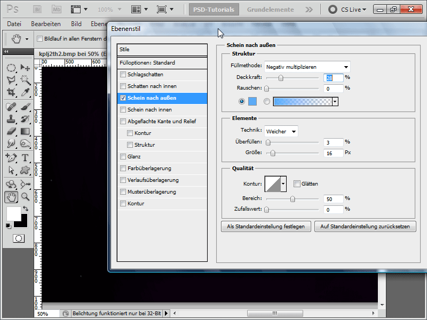Select the Crop tool
Viewport: 427px width, 320px height.
point(11,92)
